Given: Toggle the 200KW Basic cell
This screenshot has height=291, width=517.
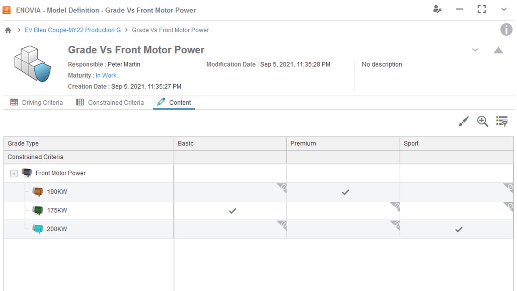Looking at the screenshot, I should click(x=230, y=229).
